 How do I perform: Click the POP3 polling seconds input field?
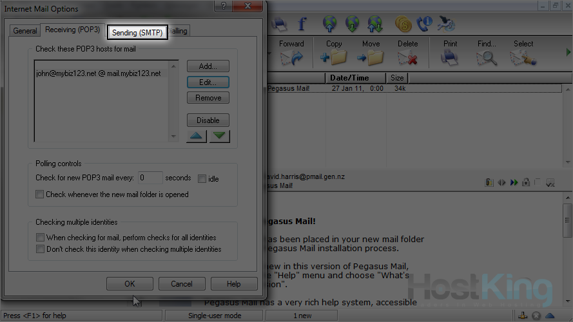click(x=150, y=178)
